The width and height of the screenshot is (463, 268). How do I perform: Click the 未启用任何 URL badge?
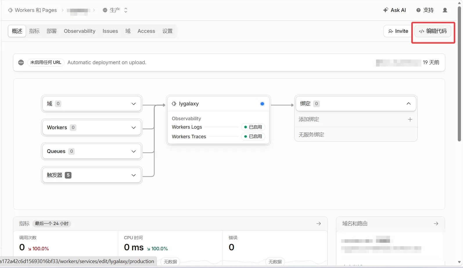46,62
